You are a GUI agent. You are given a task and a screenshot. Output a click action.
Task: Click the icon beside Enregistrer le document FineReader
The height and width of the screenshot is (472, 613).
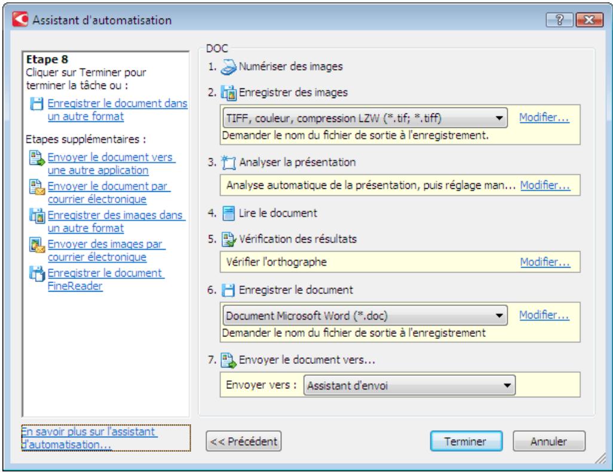coord(37,274)
